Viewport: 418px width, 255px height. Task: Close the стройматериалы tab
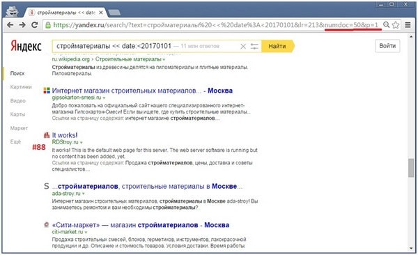click(x=101, y=13)
